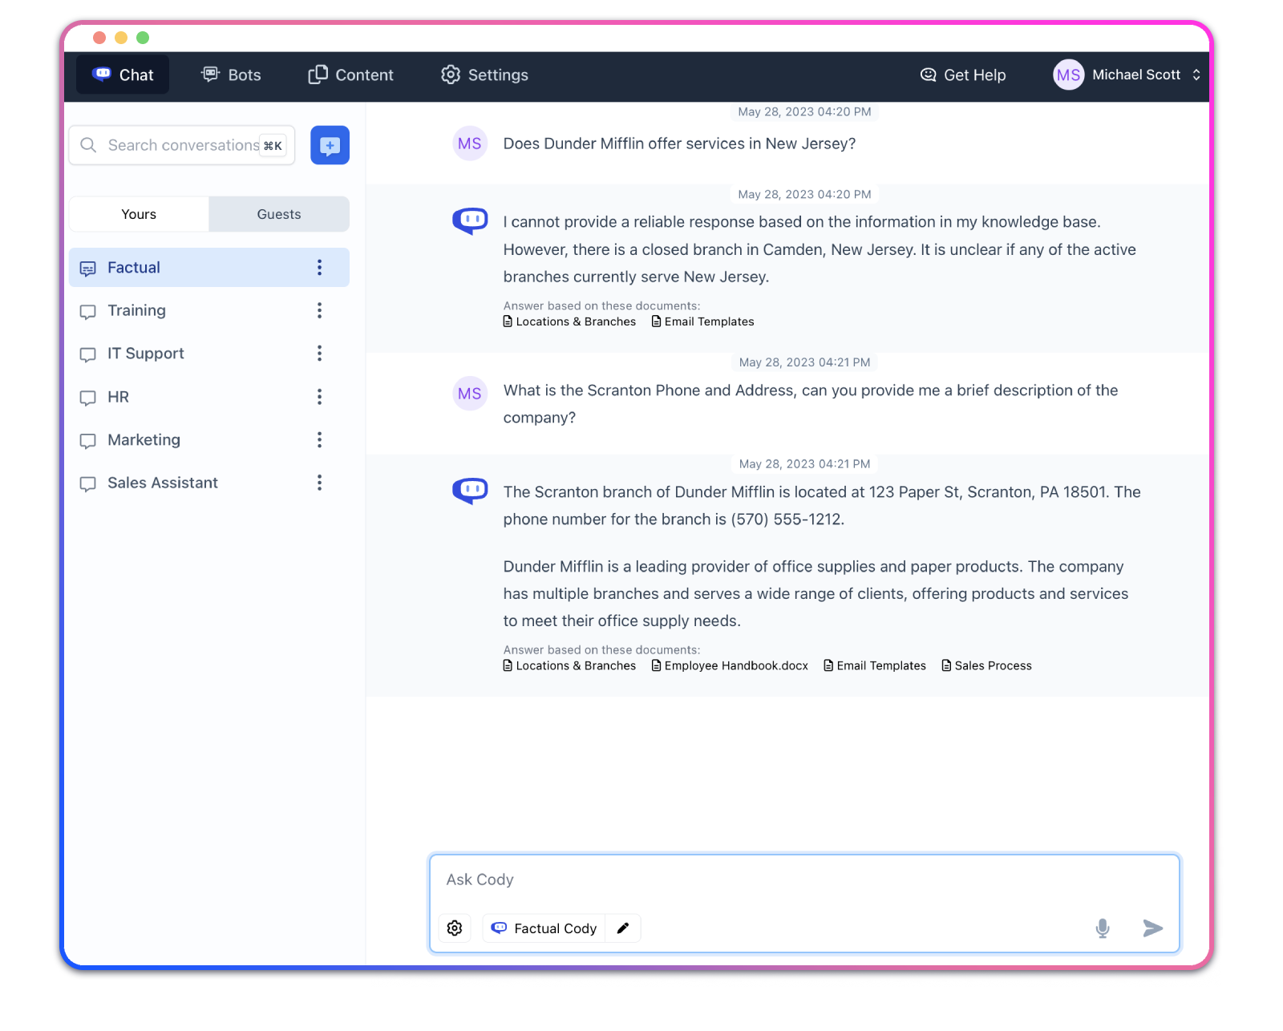Open options menu for Training conversation

click(x=319, y=310)
